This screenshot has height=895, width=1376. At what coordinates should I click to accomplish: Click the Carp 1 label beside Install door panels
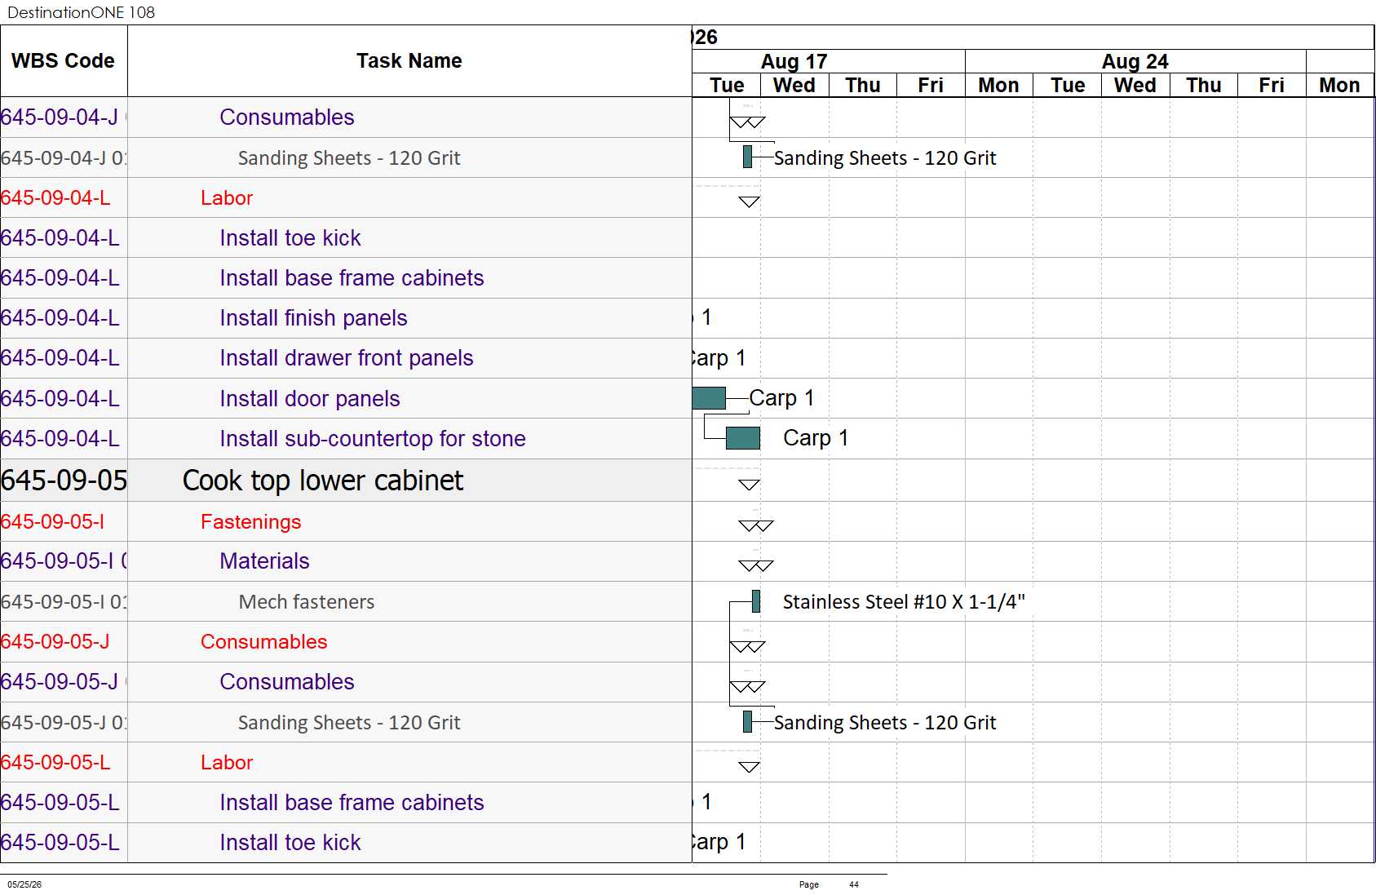[781, 398]
